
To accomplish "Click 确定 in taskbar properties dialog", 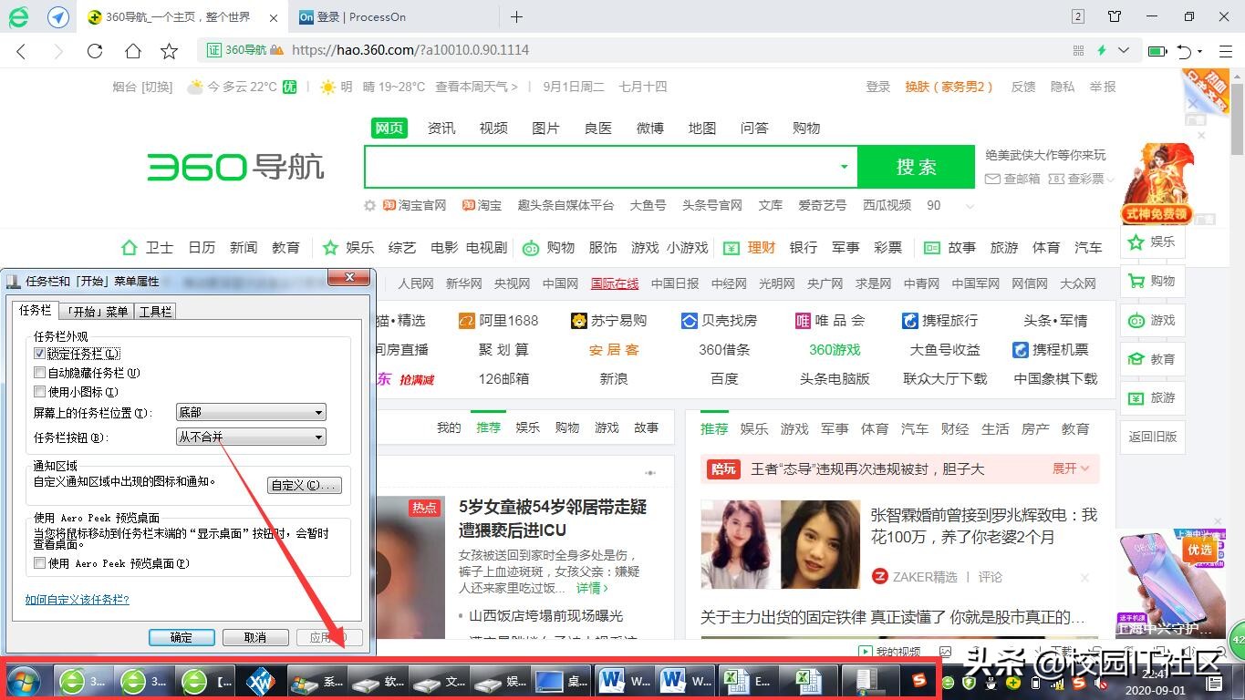I will pos(182,637).
